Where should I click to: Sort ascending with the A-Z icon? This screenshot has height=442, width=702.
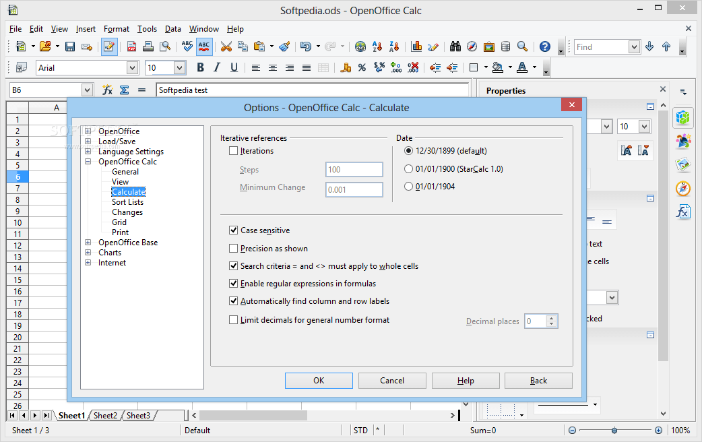377,46
